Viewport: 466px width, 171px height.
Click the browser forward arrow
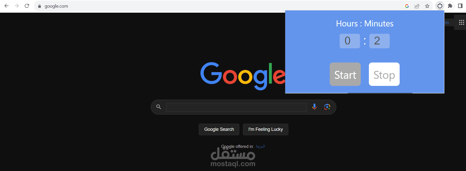[x=17, y=6]
